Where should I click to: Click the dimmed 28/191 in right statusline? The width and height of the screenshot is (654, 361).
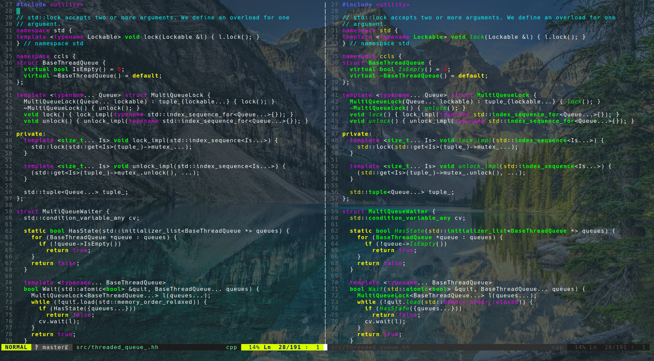click(616, 347)
